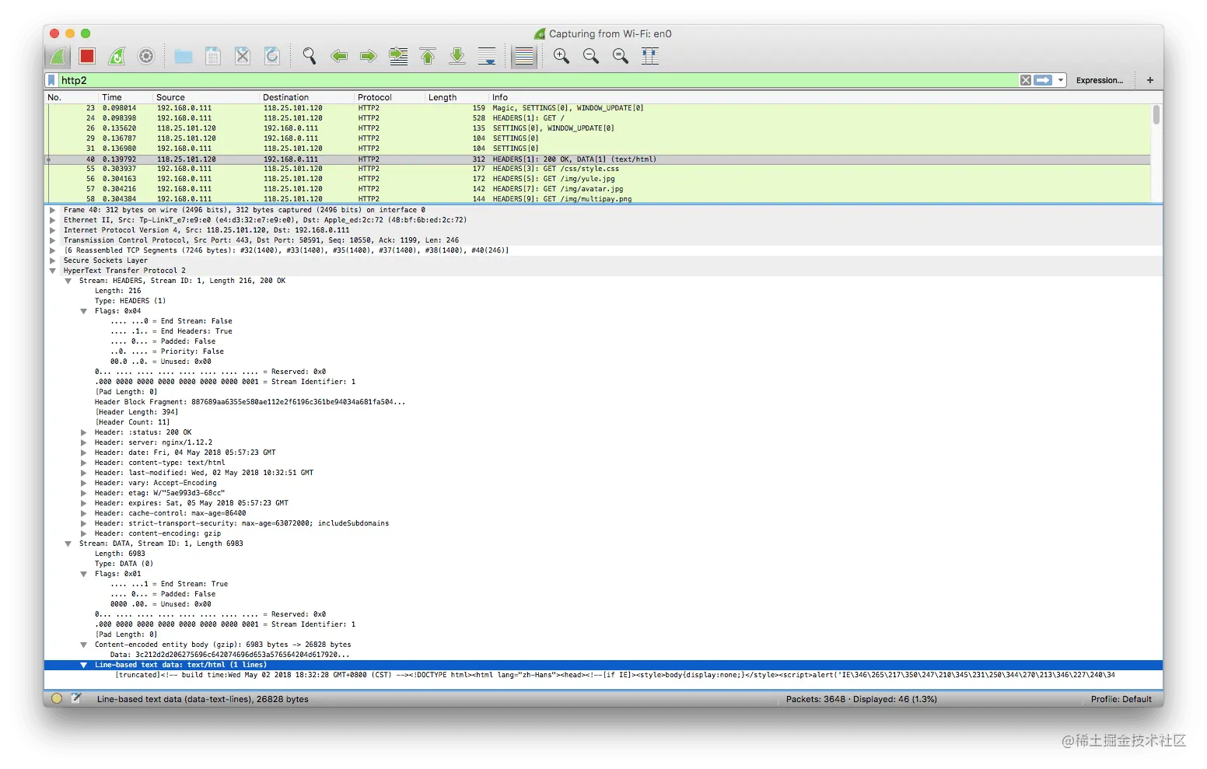Collapse Stream: HEADERS node

tap(68, 281)
